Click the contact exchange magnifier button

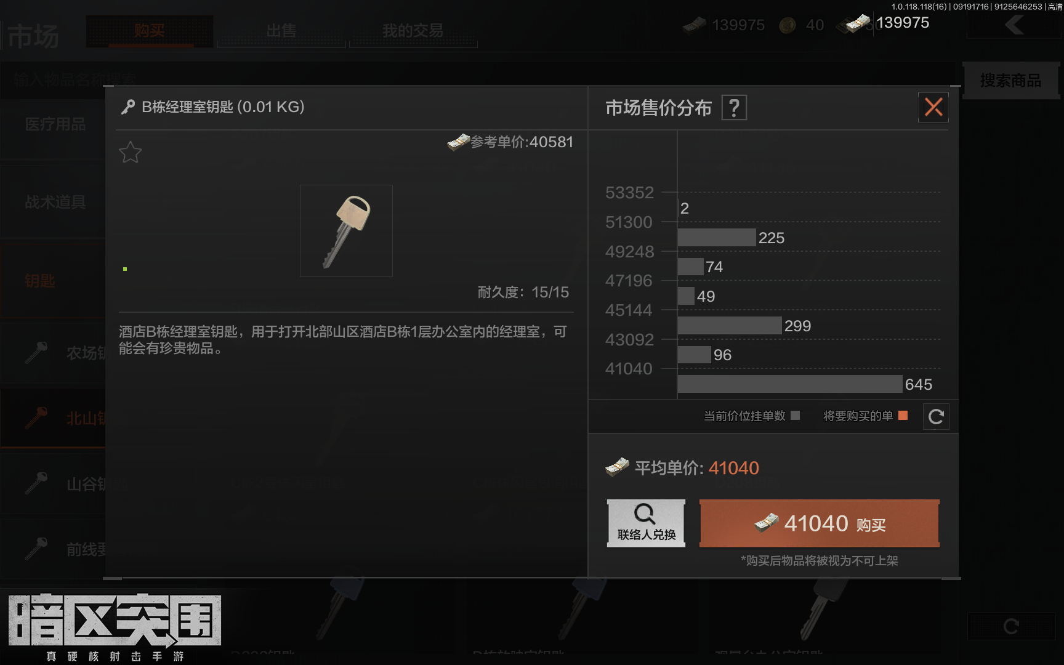(x=646, y=523)
